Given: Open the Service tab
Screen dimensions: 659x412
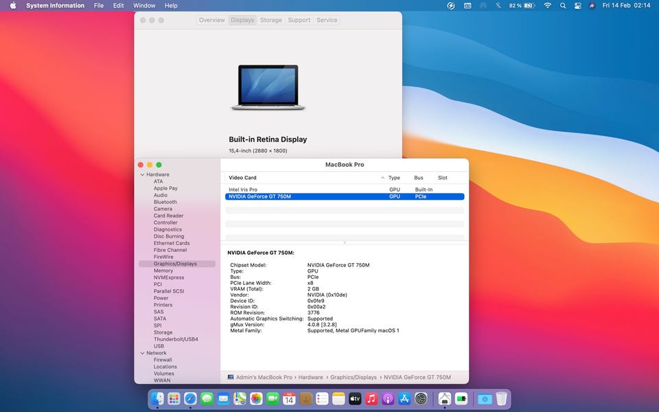Looking at the screenshot, I should pyautogui.click(x=327, y=20).
